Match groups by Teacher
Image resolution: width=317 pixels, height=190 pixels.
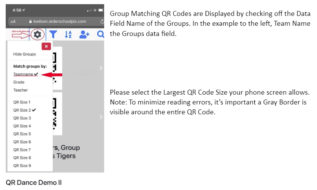coord(21,90)
